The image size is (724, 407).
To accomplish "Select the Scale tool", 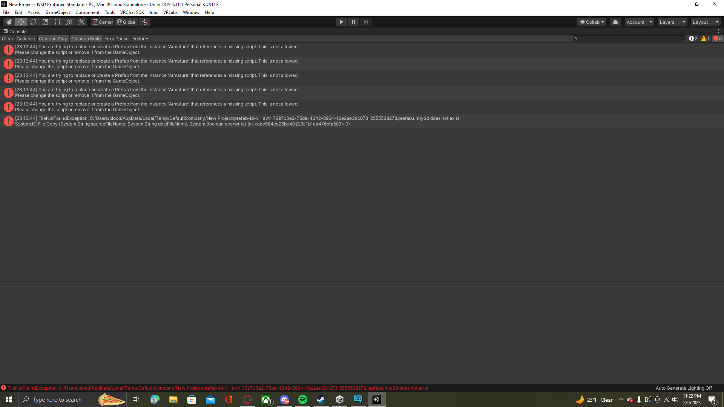I will coord(45,22).
